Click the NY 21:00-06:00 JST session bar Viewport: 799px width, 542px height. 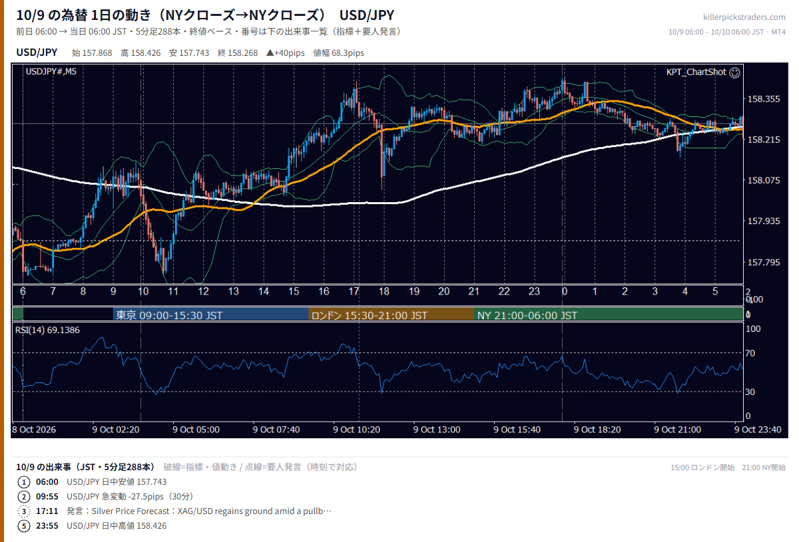608,315
